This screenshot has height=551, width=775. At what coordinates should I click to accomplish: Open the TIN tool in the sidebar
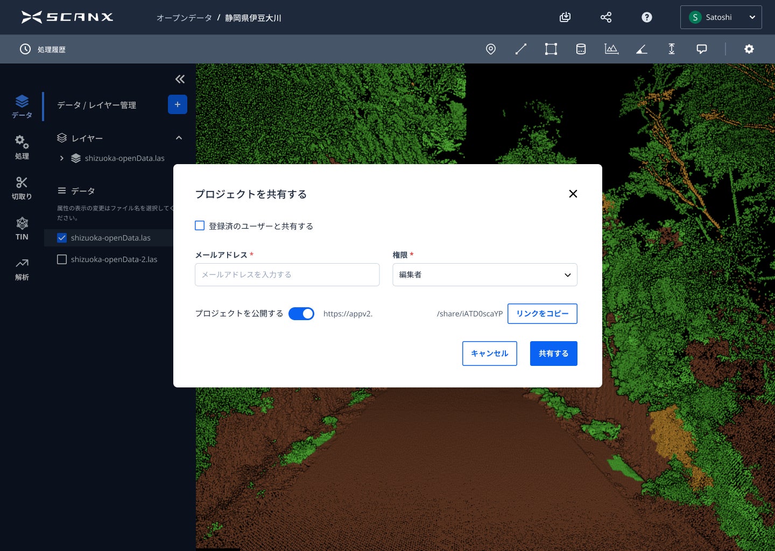tap(22, 228)
